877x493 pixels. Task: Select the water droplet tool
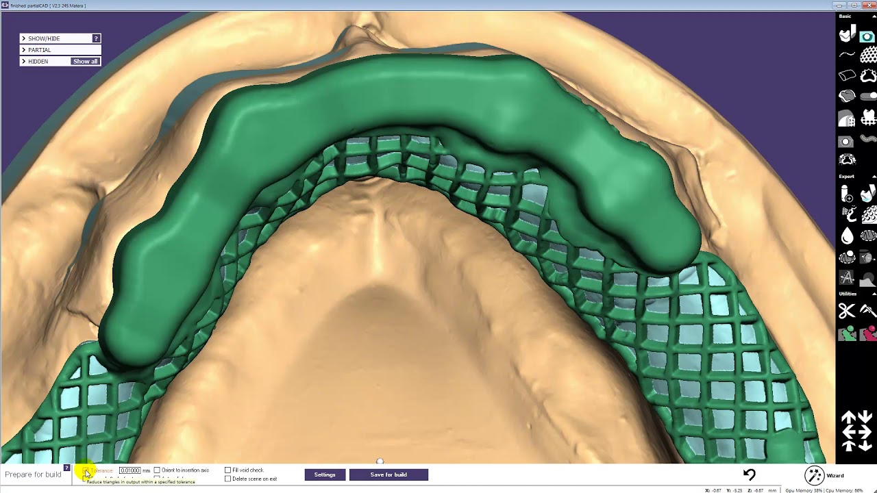pos(848,236)
